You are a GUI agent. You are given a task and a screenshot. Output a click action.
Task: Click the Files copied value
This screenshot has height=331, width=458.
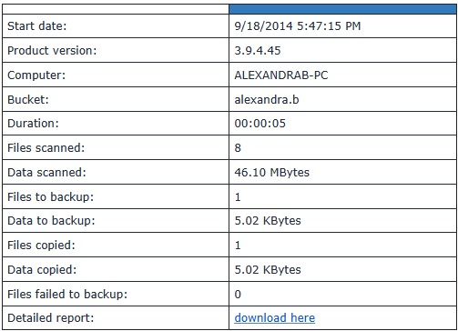click(x=238, y=246)
